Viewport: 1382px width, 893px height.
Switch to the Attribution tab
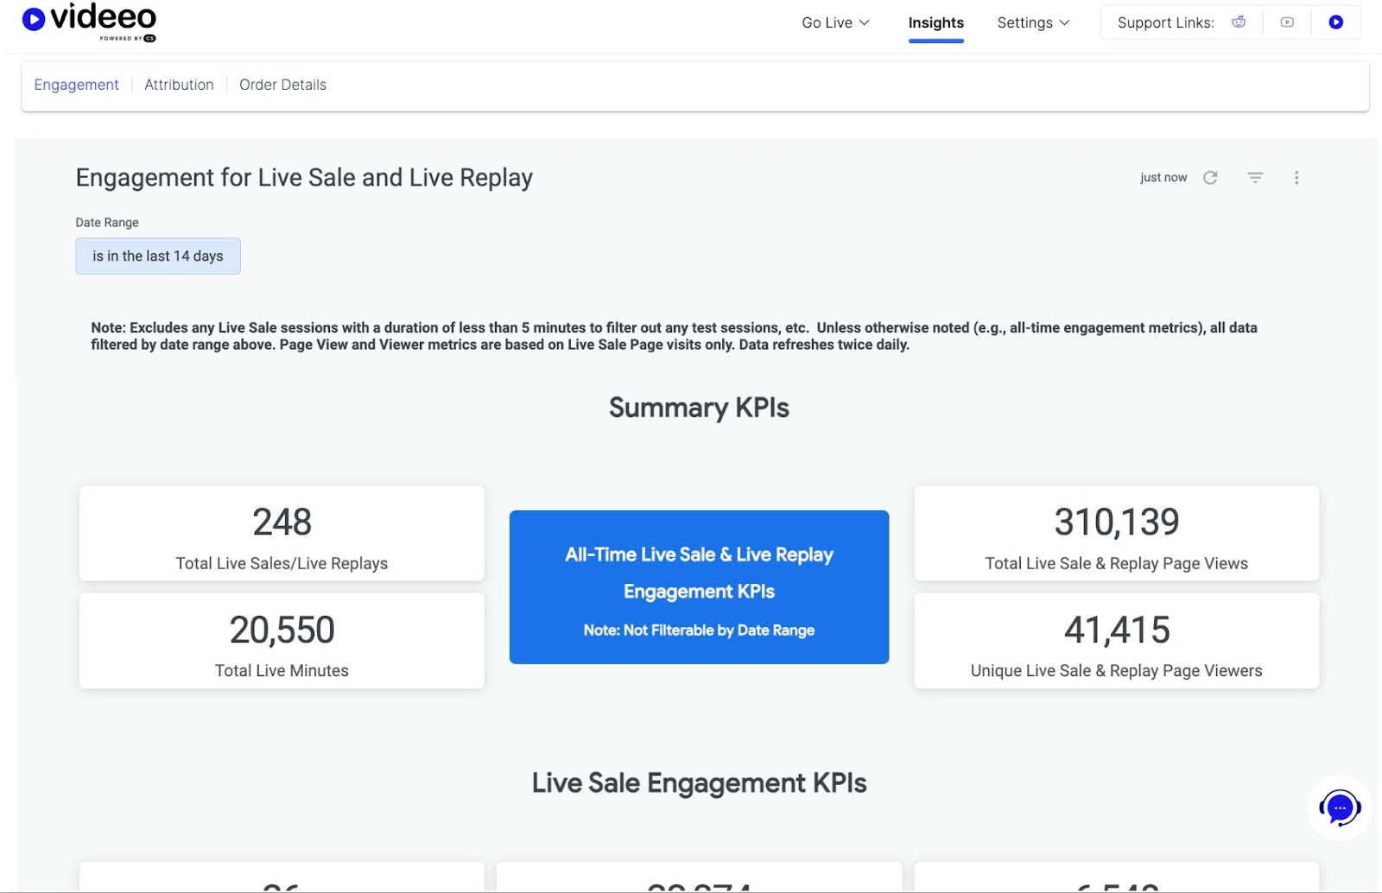coord(179,85)
